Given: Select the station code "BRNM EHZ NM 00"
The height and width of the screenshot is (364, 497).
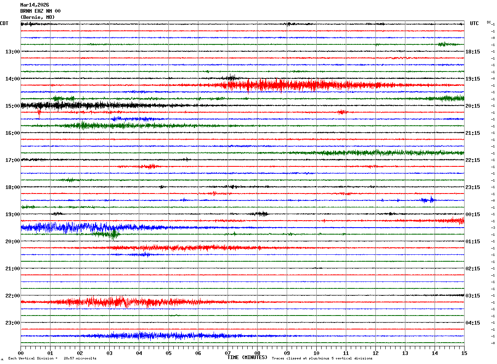Looking at the screenshot, I should click(x=40, y=11).
